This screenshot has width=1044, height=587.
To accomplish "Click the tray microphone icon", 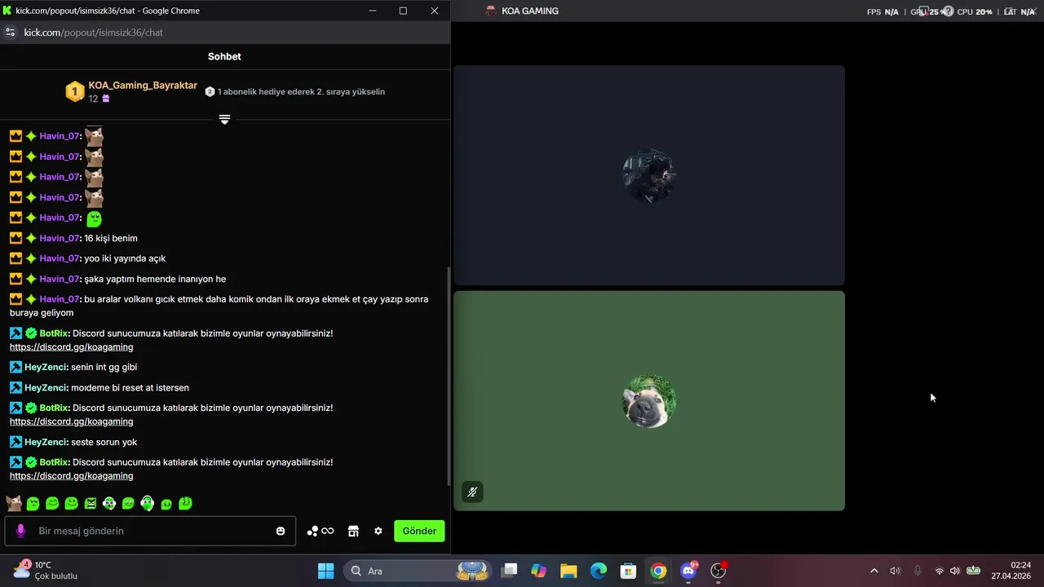I will [918, 571].
